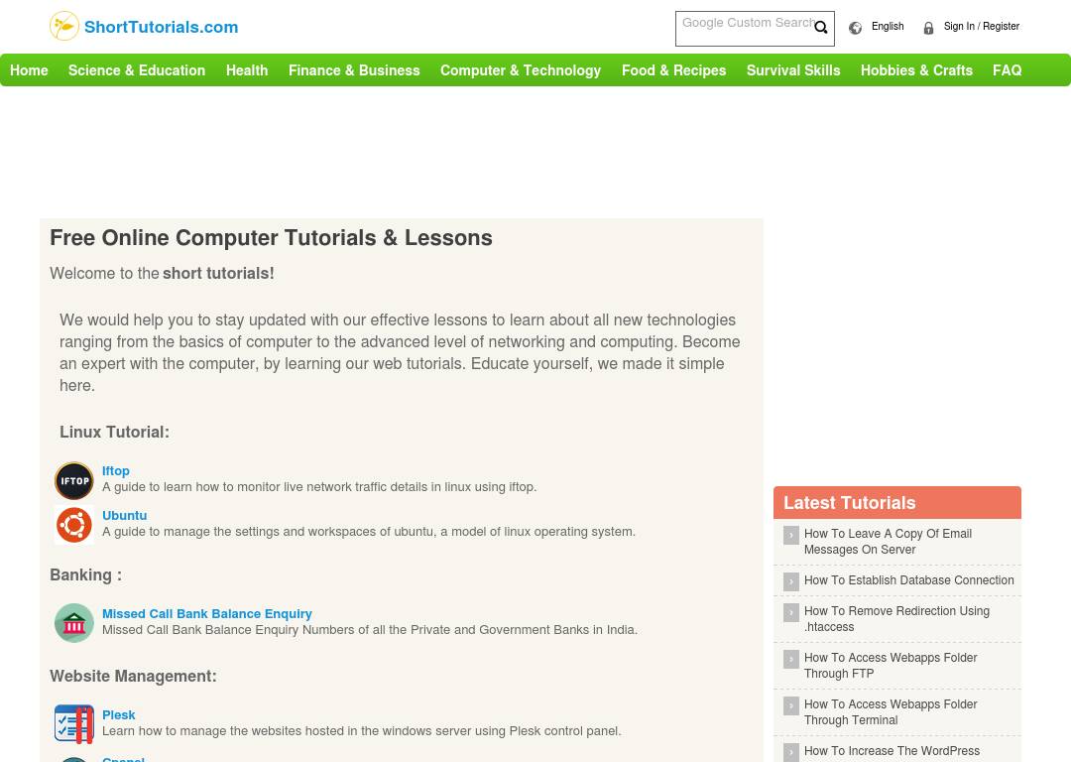This screenshot has width=1071, height=762.
Task: Click 'Welcome to the short tutorials!' text
Action: [x=162, y=274]
